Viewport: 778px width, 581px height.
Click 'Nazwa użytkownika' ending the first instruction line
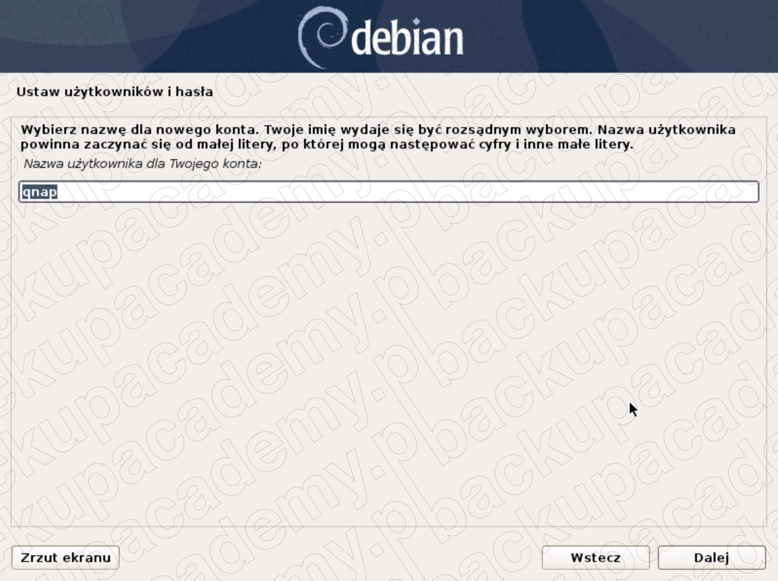666,130
